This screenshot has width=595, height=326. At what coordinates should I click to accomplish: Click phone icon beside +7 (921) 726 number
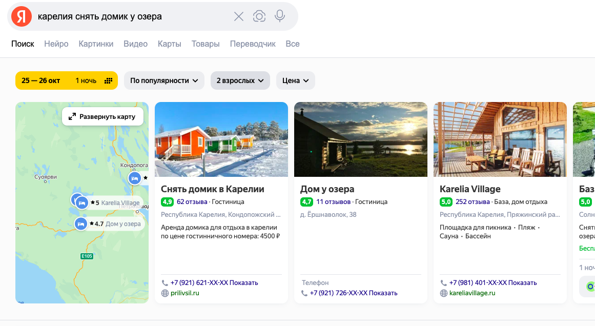304,293
